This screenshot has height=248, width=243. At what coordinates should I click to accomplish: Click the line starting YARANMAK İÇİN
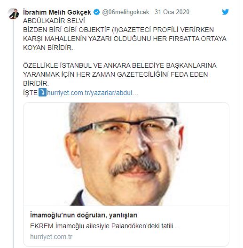(x=115, y=74)
